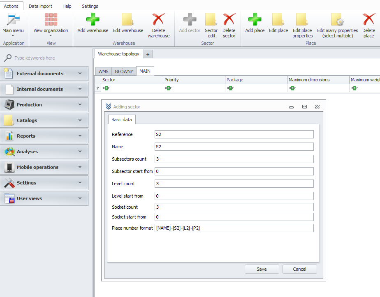
Task: Select the GŁÓWNY warehouse tab
Action: pos(124,71)
